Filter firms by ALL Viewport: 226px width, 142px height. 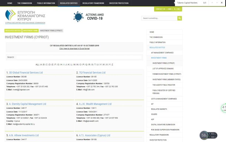click(37, 65)
